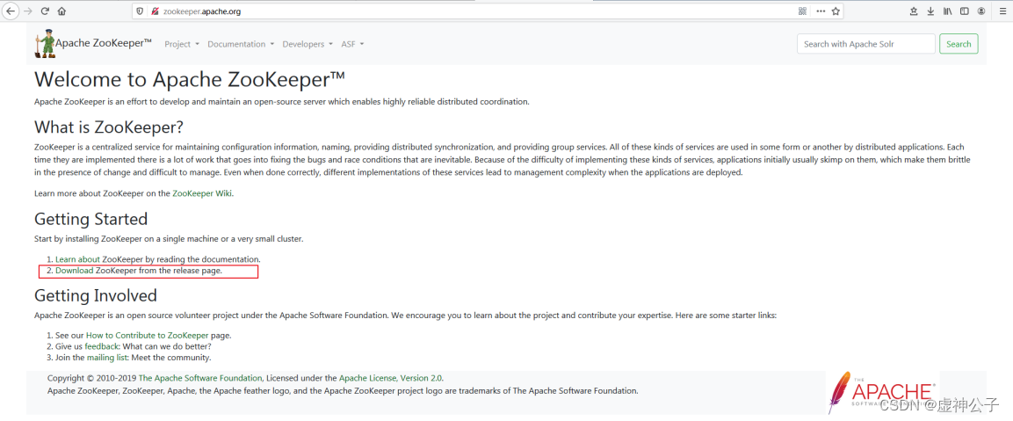The image size is (1013, 421).
Task: Focus the Search with Apache Solr field
Action: pos(865,44)
